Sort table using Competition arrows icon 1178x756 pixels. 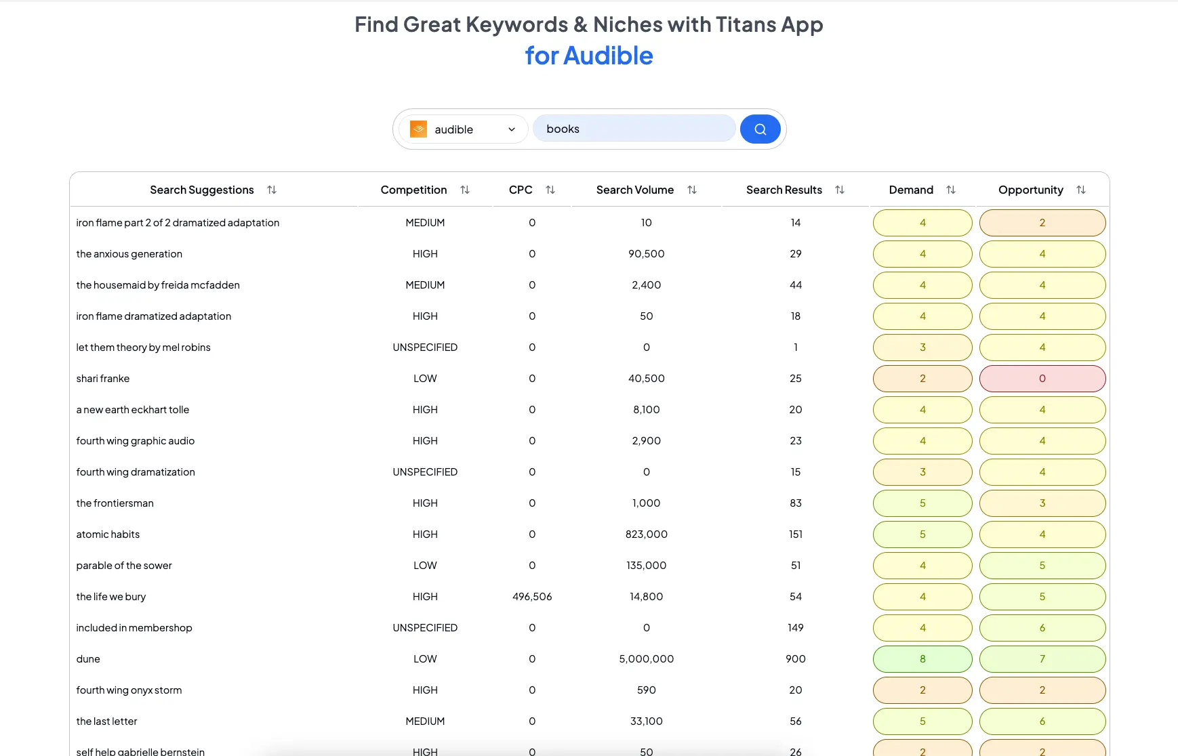465,190
